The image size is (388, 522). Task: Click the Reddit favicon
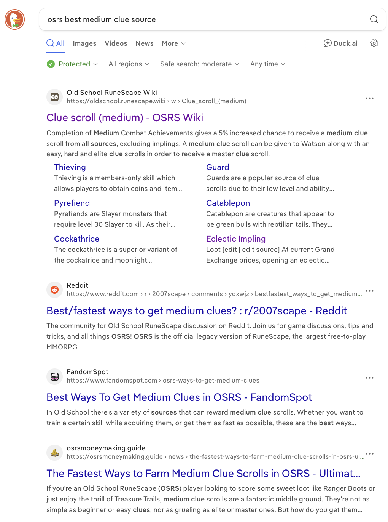54,290
